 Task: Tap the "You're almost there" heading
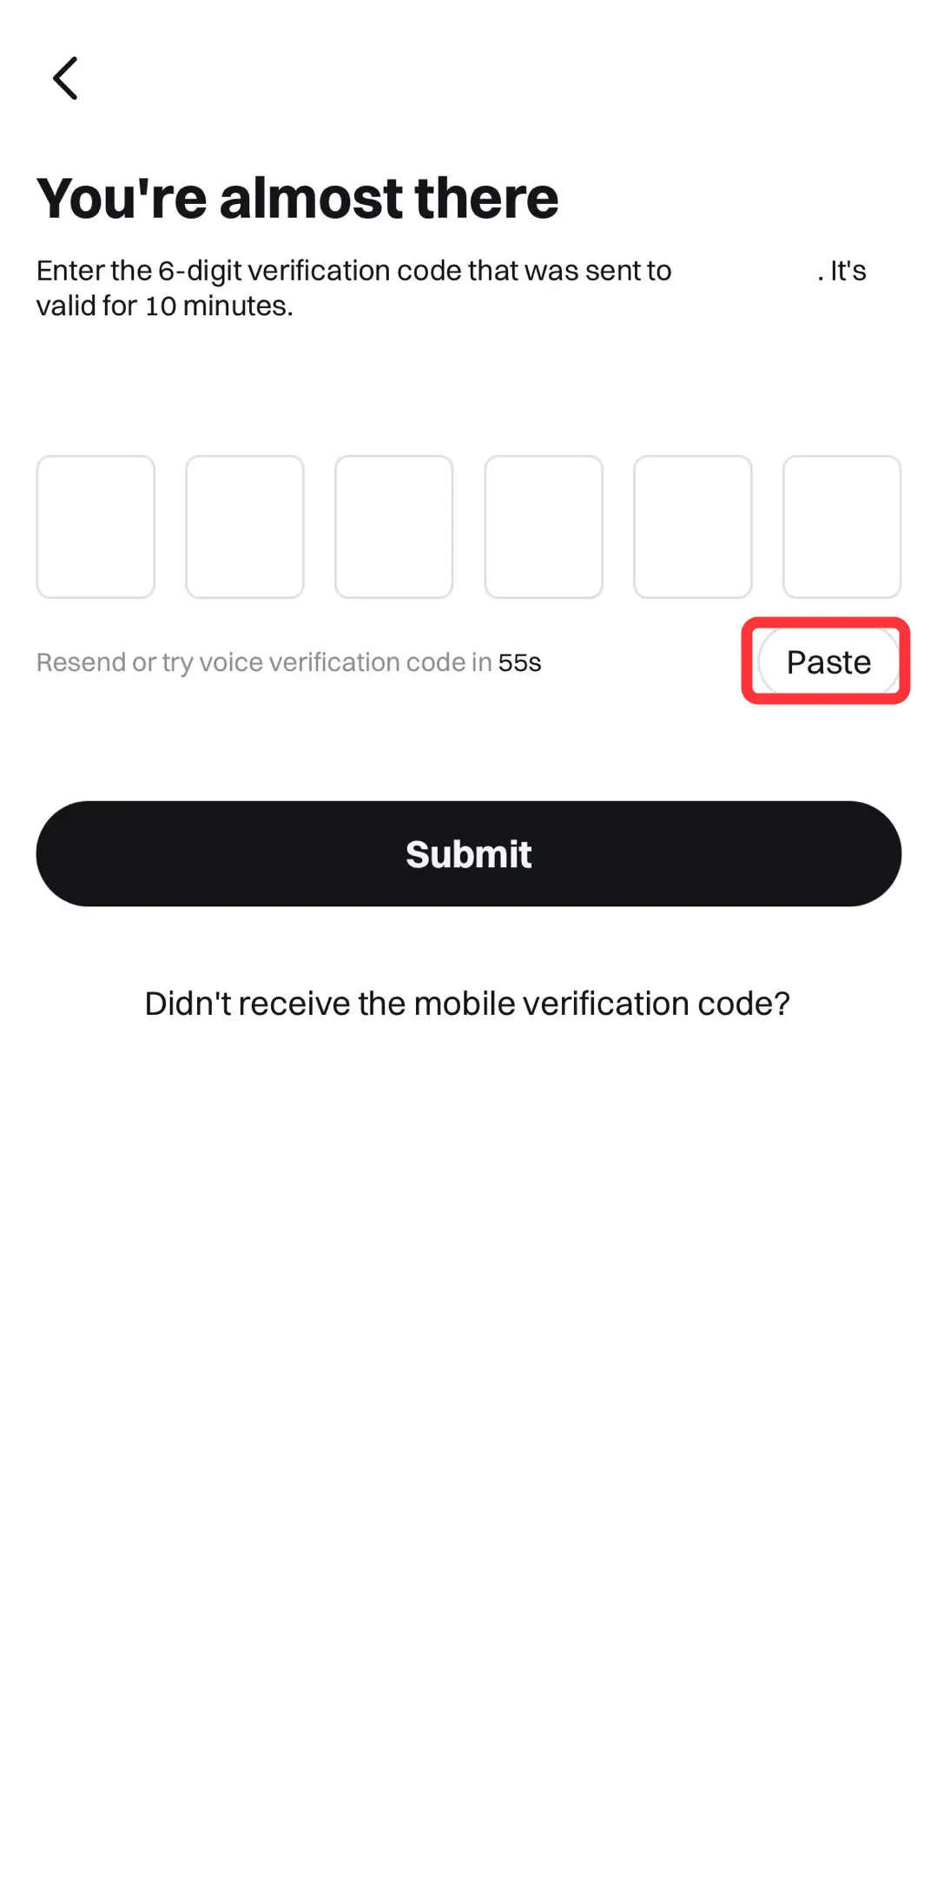point(297,198)
